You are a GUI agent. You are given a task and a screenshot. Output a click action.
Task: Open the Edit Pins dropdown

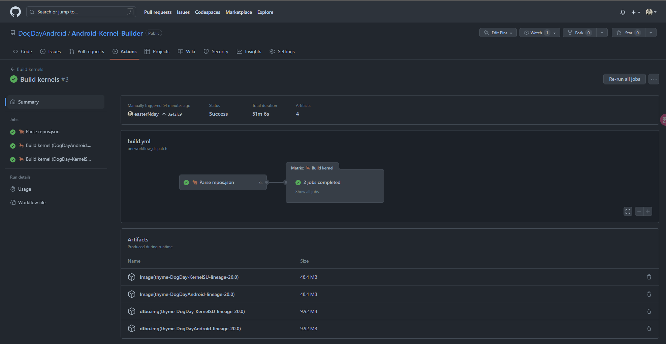pos(498,33)
